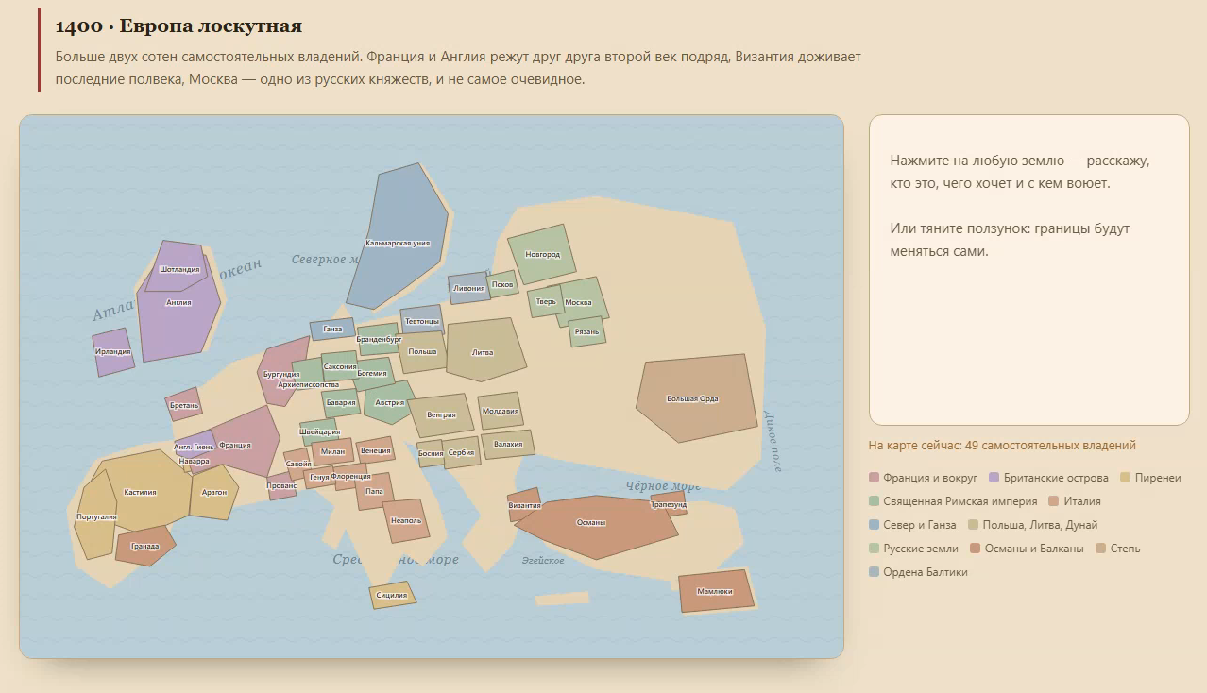Screen dimensions: 1207x693
Task: Select the Гранада region
Action: click(x=145, y=545)
